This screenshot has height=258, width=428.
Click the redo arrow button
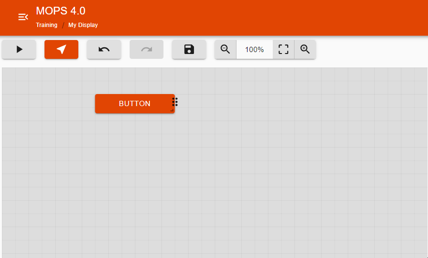coord(147,49)
